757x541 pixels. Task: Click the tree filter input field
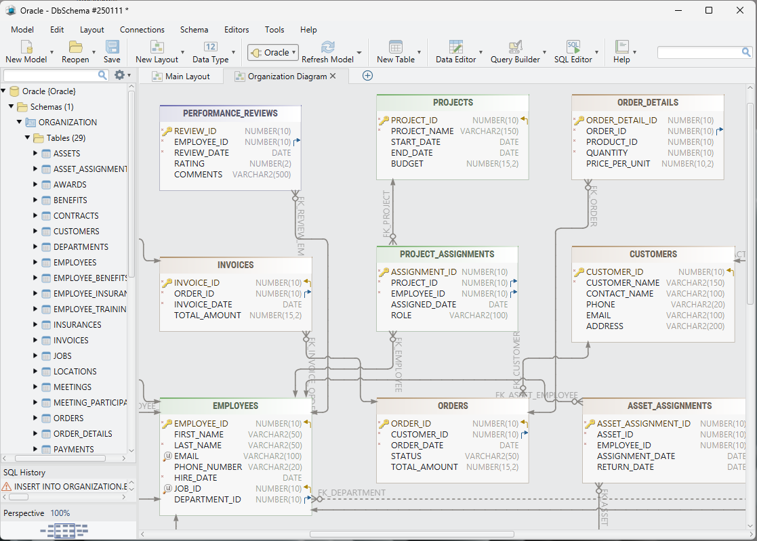[x=50, y=75]
